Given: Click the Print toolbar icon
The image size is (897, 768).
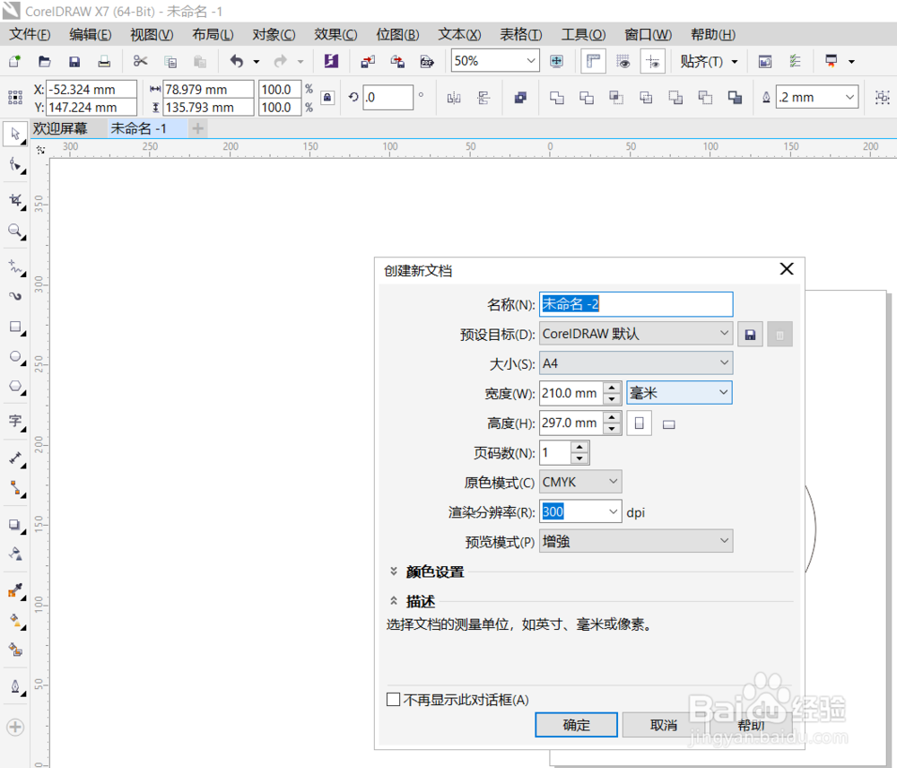Looking at the screenshot, I should click(104, 61).
